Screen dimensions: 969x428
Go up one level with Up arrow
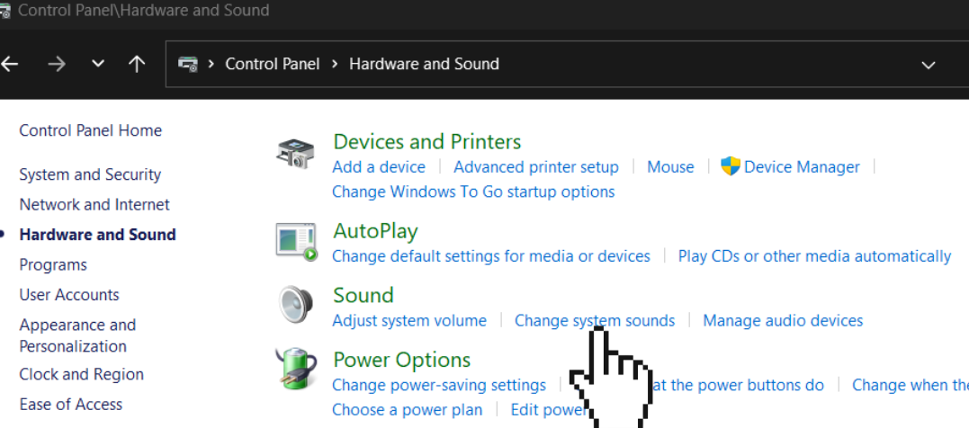click(x=137, y=64)
